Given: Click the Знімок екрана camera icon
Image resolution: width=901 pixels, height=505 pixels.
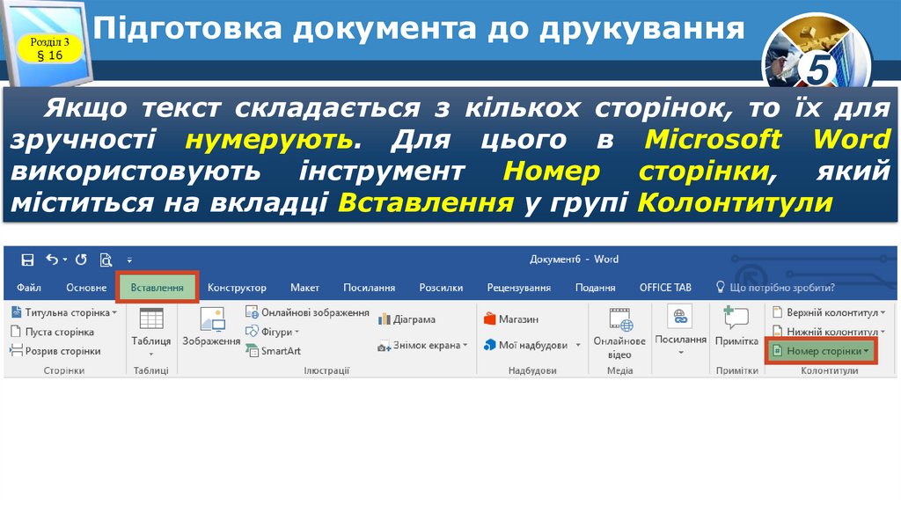Looking at the screenshot, I should click(384, 347).
